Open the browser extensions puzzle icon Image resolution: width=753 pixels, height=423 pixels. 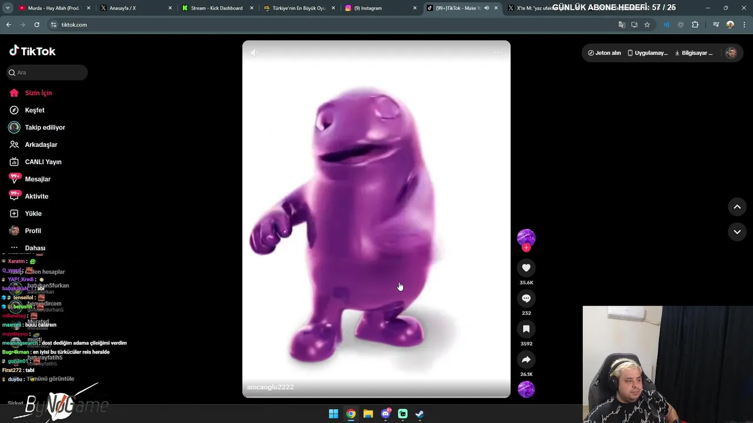(x=695, y=25)
